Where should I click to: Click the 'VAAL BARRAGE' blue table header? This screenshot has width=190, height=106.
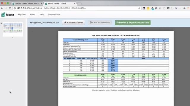(x=80, y=40)
